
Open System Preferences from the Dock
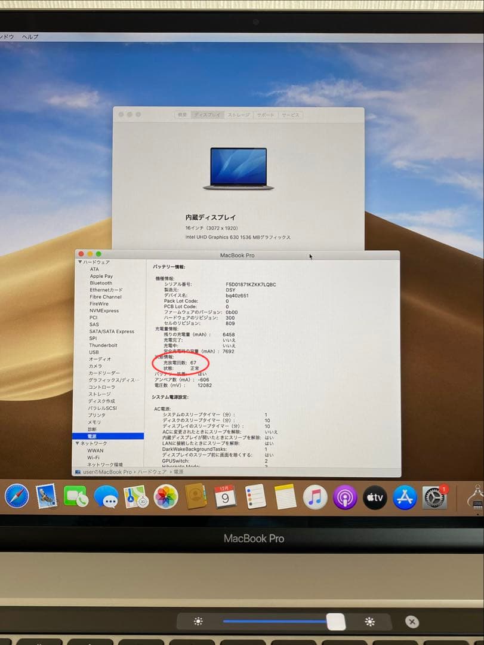coord(434,496)
